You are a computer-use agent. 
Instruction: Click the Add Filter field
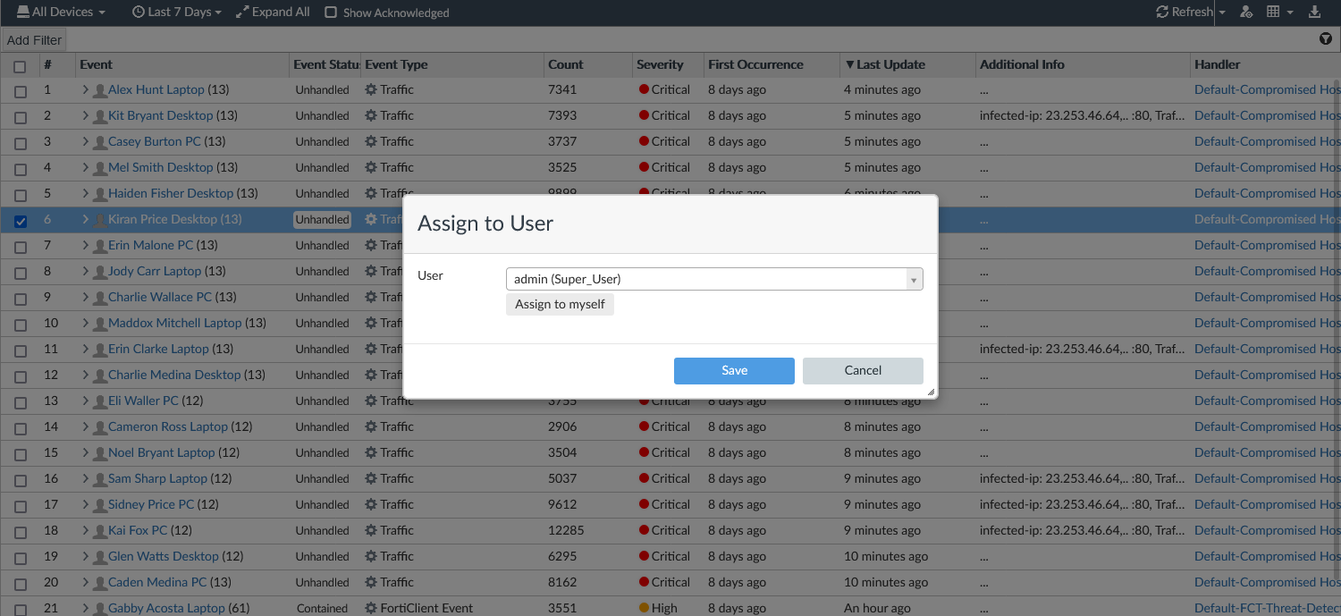35,40
